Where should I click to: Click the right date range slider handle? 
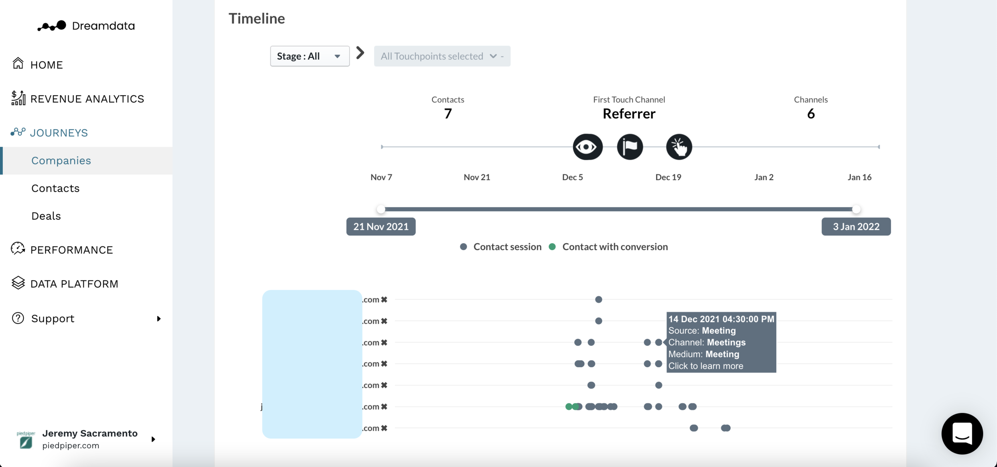[x=856, y=209]
